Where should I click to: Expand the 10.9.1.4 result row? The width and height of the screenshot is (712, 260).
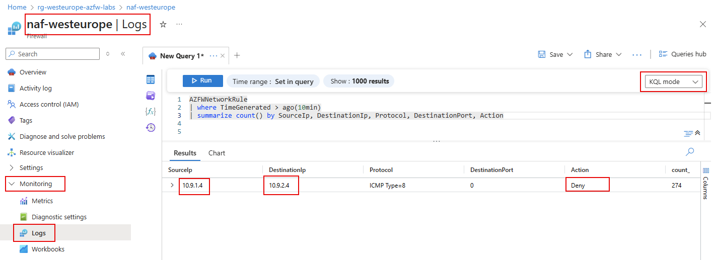click(172, 186)
